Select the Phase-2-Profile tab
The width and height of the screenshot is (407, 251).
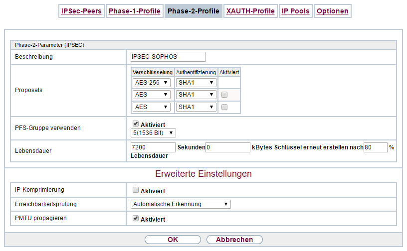tap(194, 11)
